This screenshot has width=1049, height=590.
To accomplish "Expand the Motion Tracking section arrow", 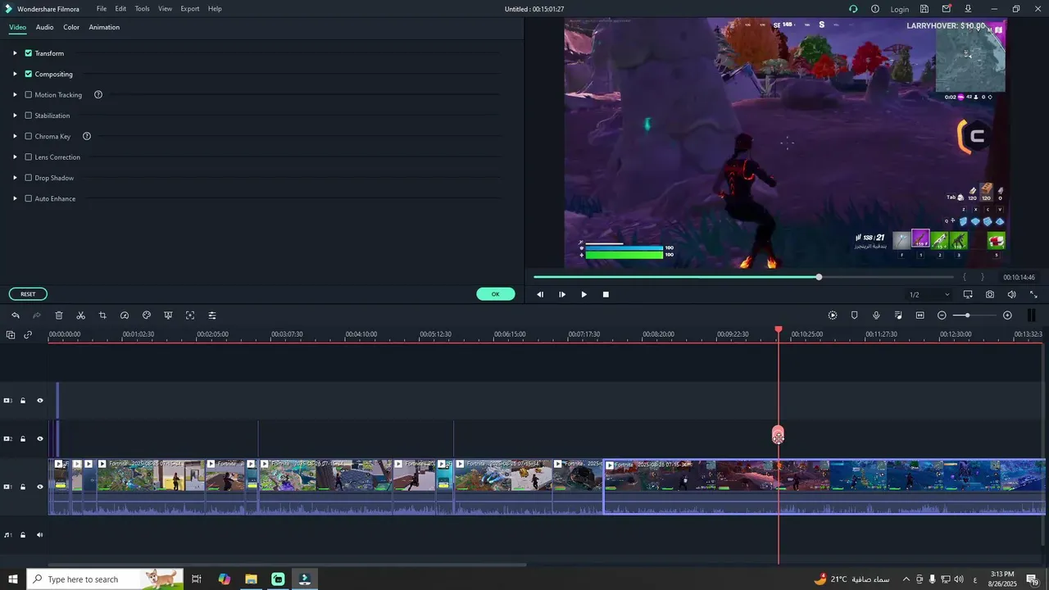I will [x=15, y=95].
